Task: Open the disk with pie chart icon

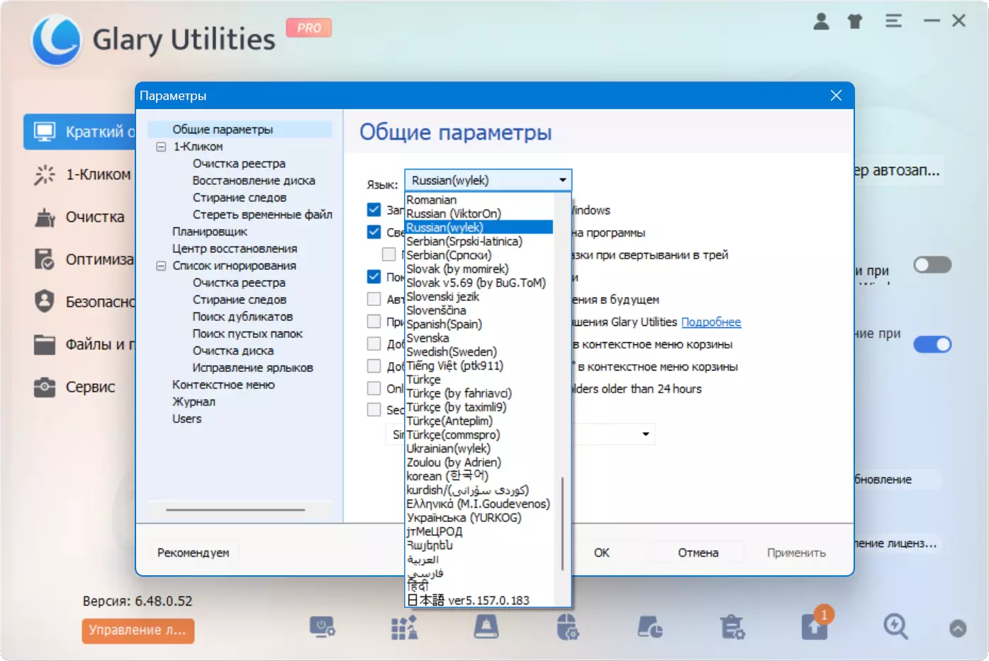Action: (650, 627)
